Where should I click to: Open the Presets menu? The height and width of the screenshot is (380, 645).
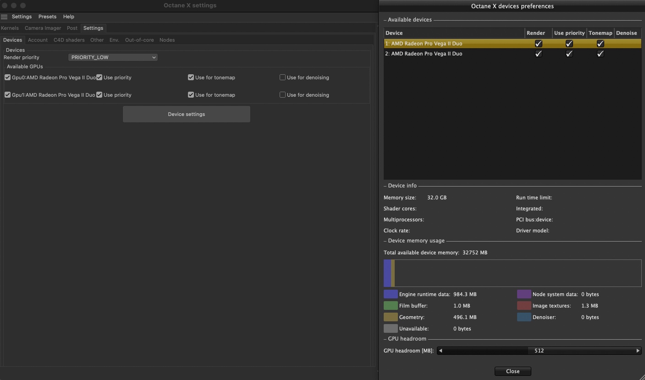coord(47,17)
